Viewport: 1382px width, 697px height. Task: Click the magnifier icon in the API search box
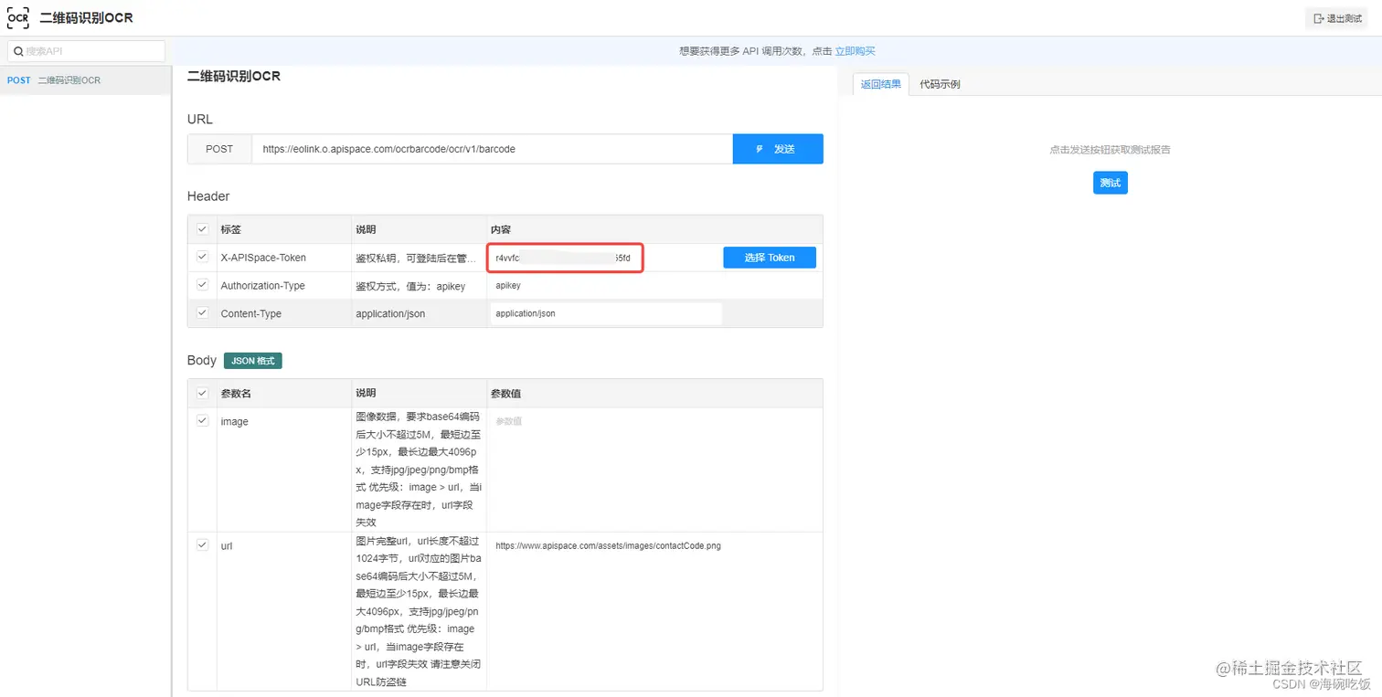(18, 50)
